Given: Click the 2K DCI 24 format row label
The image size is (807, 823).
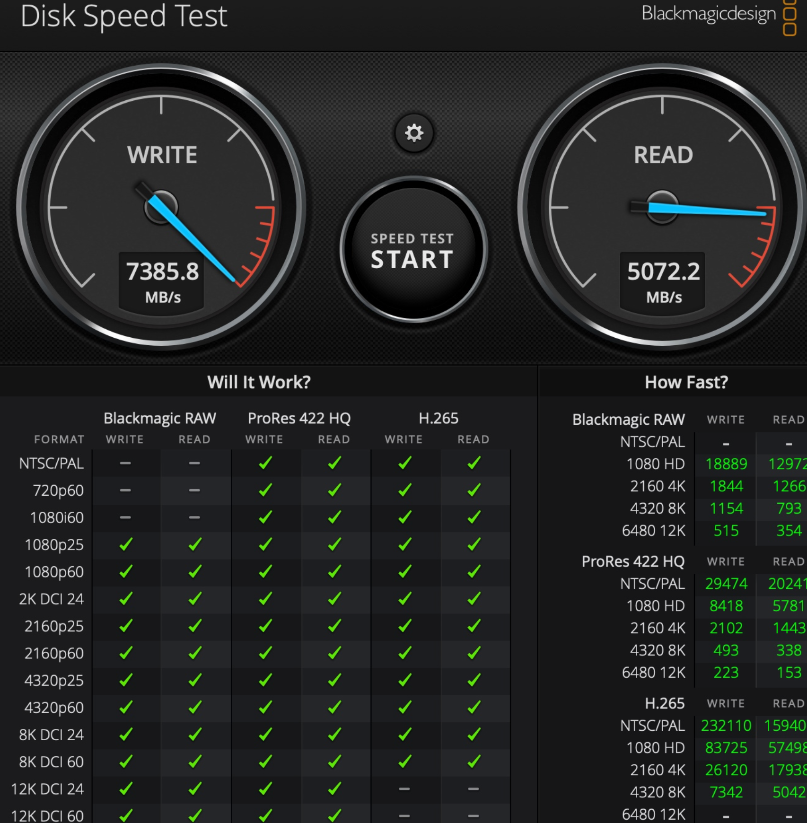Looking at the screenshot, I should coord(51,599).
